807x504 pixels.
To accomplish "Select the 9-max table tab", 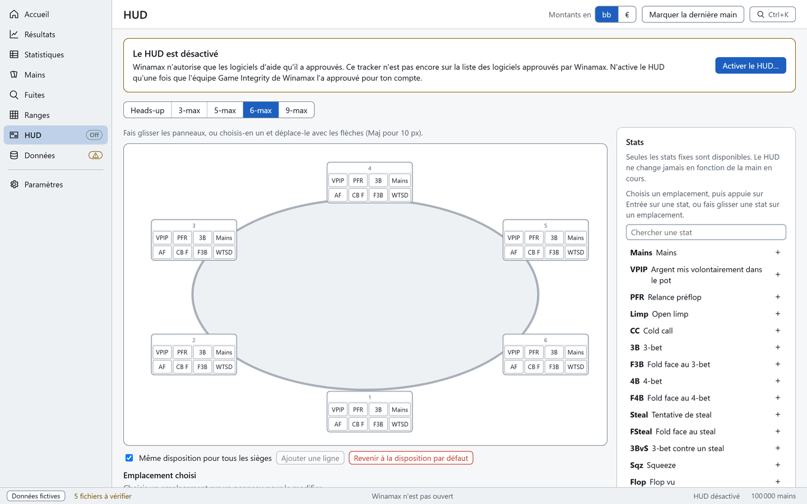I will 296,110.
